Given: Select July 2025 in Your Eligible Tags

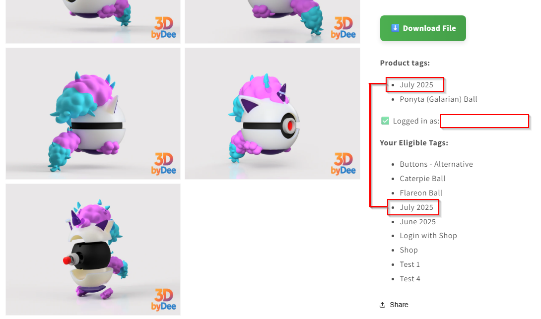Looking at the screenshot, I should (x=416, y=207).
